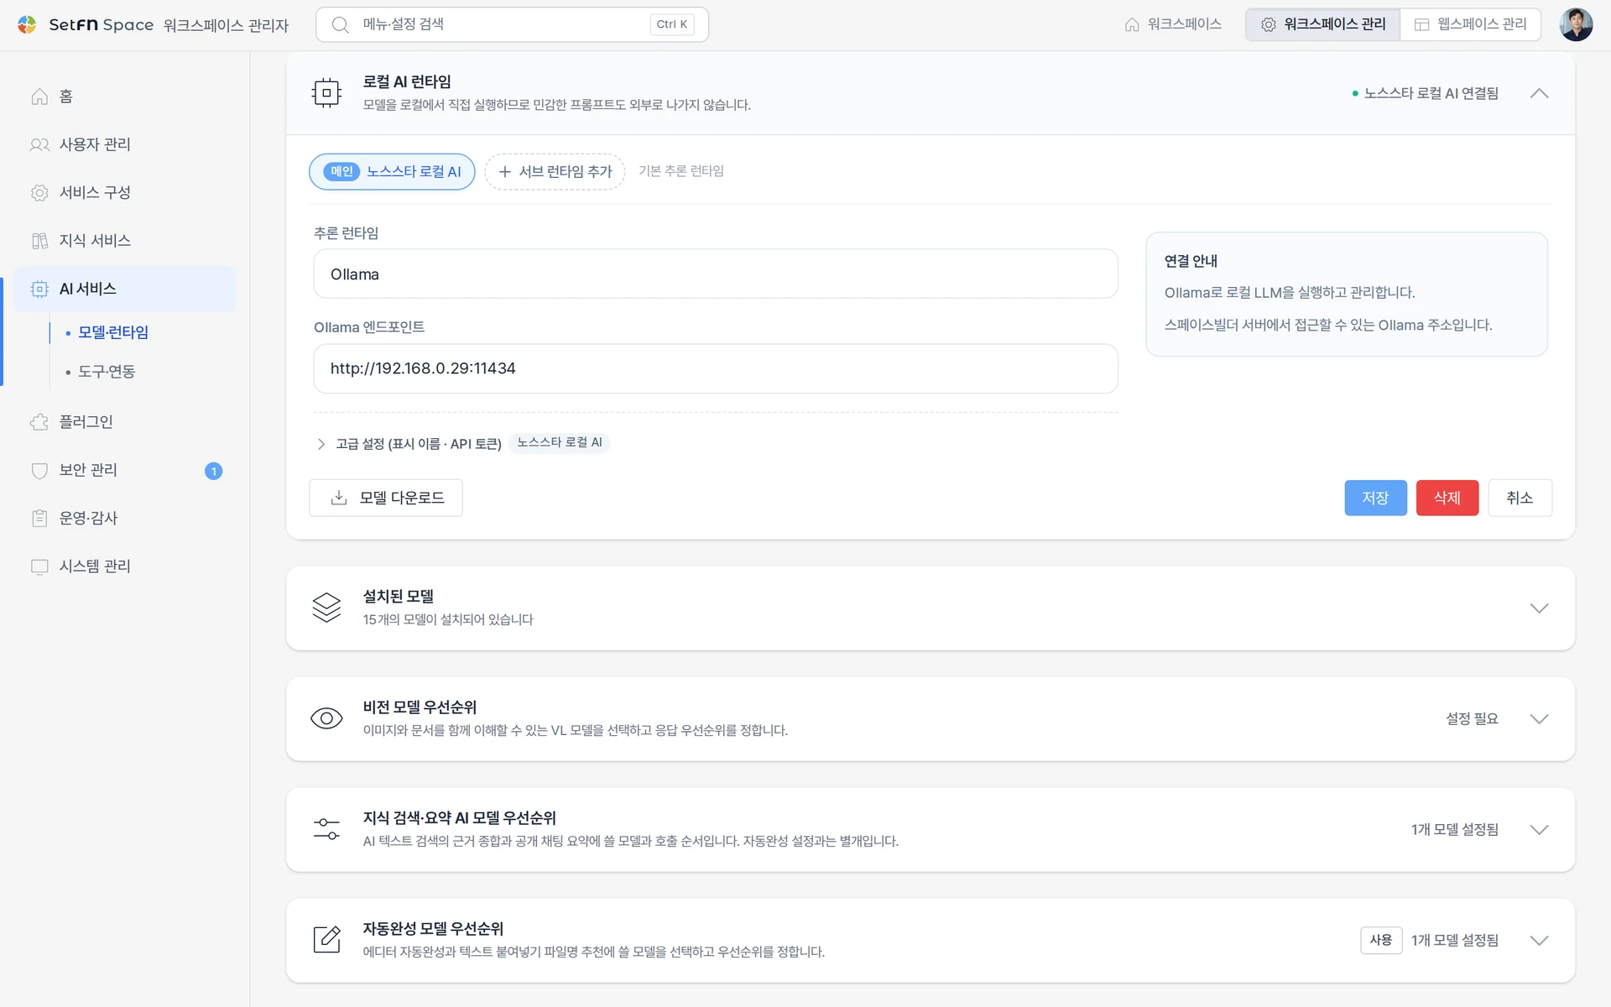This screenshot has width=1611, height=1007.
Task: Click the 플러그인 puzzle icon
Action: [39, 421]
